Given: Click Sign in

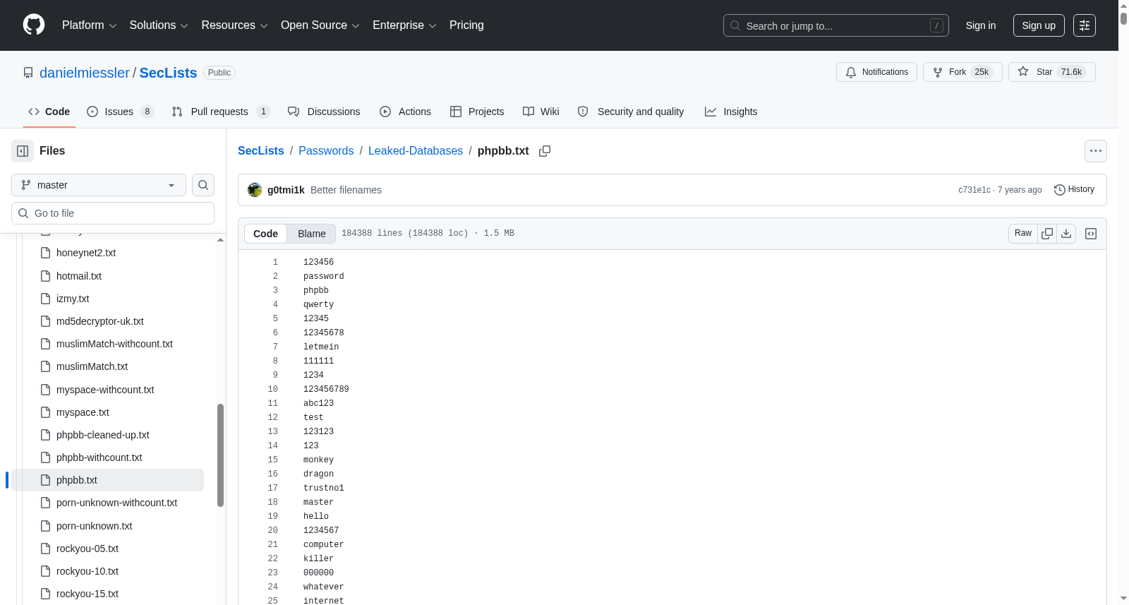Looking at the screenshot, I should click(x=981, y=25).
